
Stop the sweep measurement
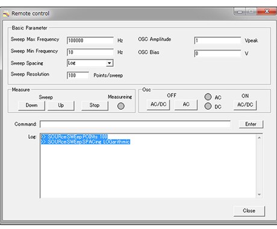pos(95,105)
